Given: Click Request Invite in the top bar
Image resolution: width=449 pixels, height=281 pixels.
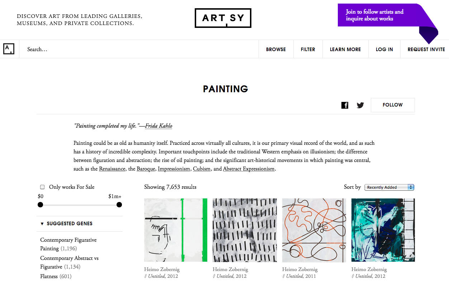Looking at the screenshot, I should (426, 49).
